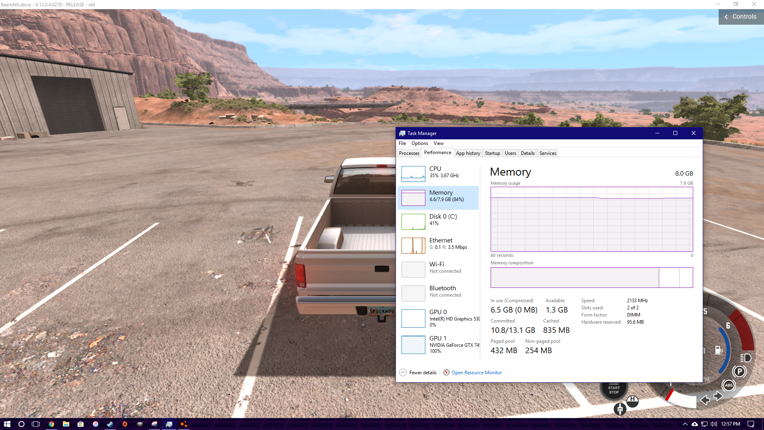Switch to Task Manager taskbar icon
The image size is (764, 430).
click(169, 424)
